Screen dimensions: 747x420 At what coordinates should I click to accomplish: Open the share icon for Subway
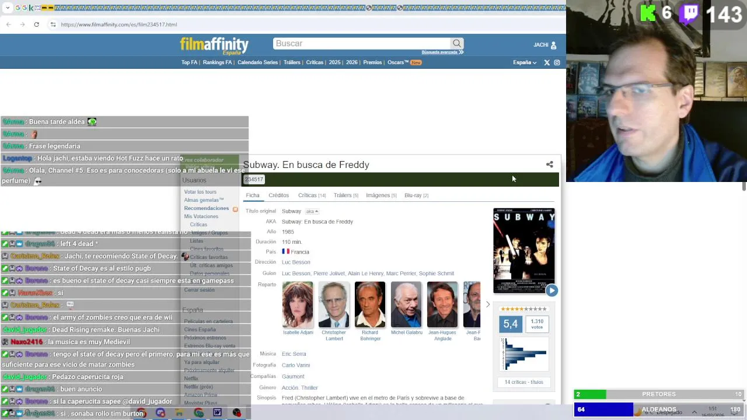click(549, 164)
